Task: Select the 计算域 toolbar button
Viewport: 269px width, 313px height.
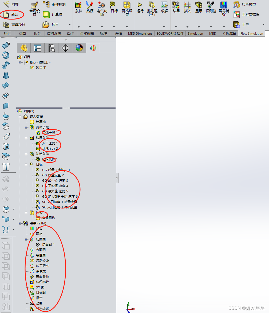Action: [x=53, y=14]
